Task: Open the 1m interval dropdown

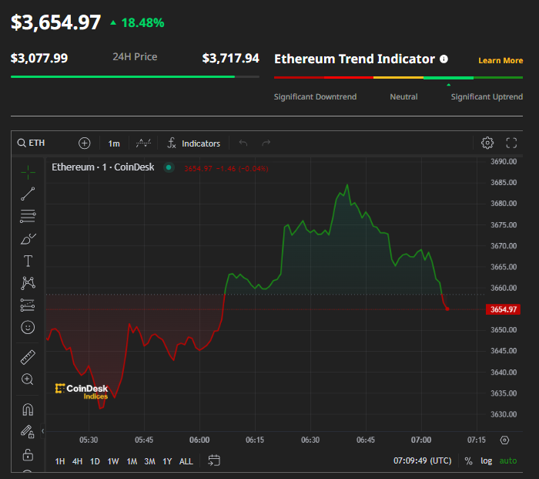Action: tap(114, 143)
